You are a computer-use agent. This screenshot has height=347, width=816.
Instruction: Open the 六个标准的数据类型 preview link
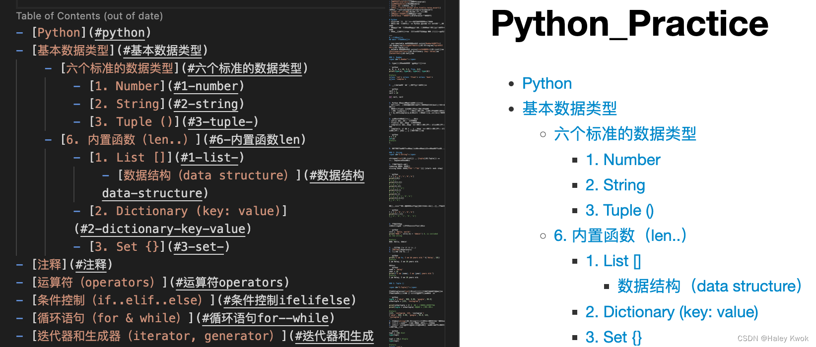point(625,134)
